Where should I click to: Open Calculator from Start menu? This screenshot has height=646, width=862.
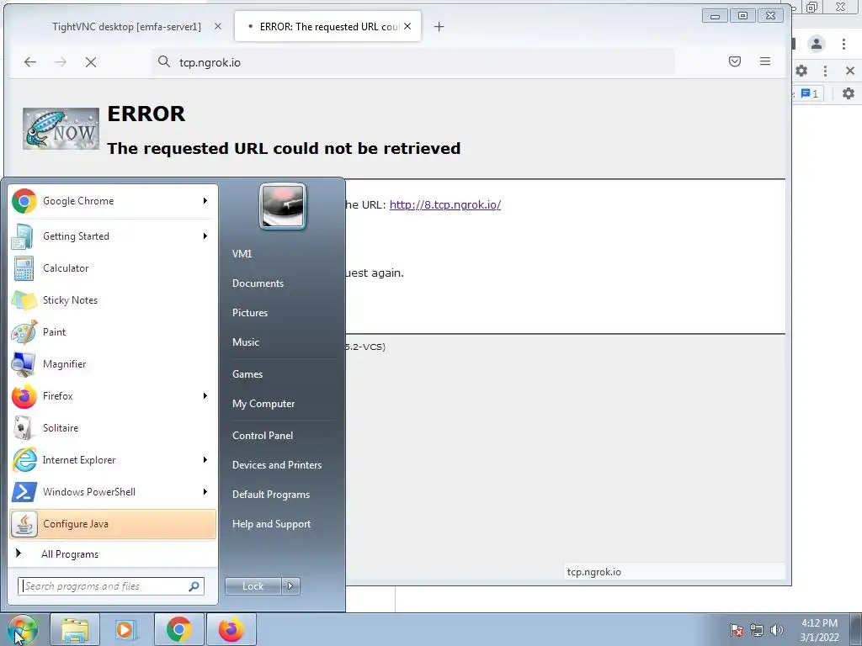[113, 268]
